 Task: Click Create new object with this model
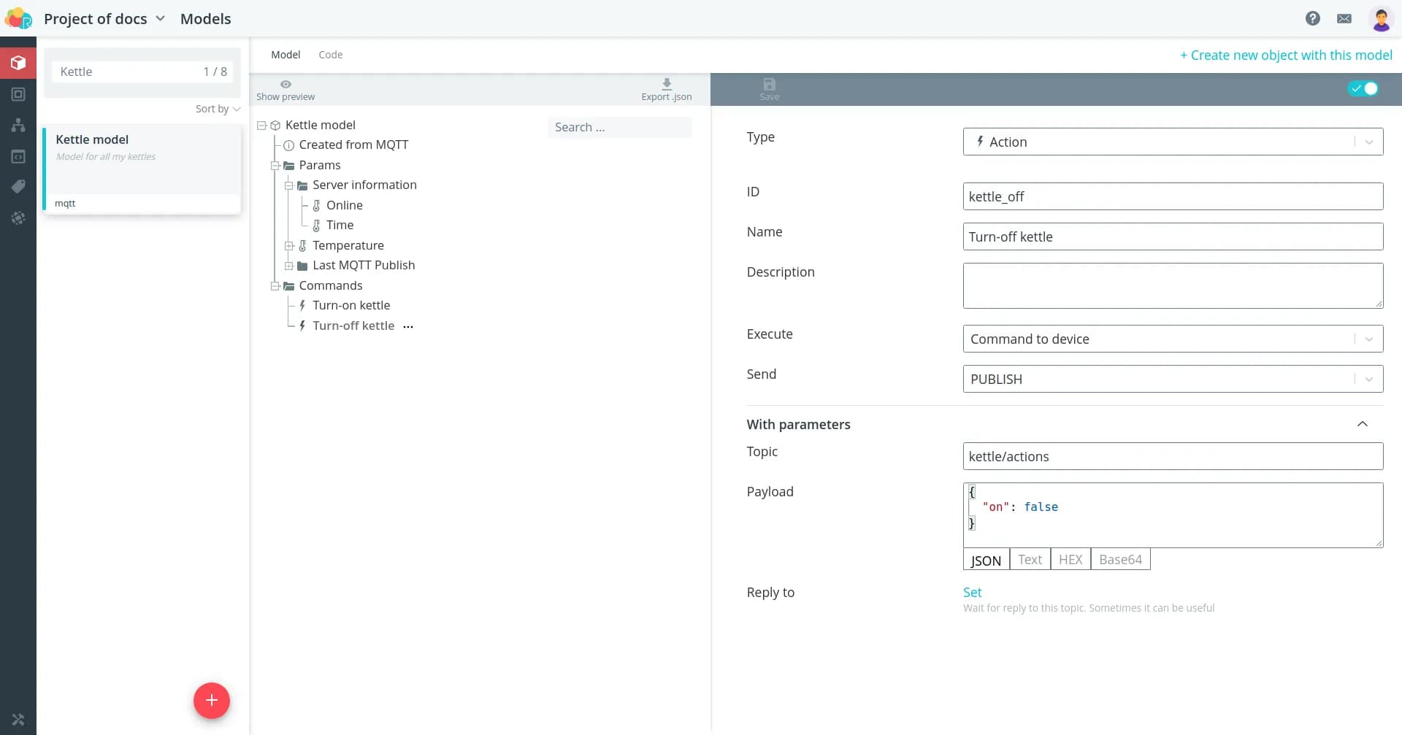tap(1285, 55)
